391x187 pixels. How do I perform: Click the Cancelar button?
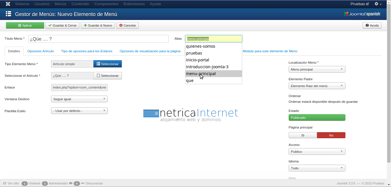coord(128,25)
